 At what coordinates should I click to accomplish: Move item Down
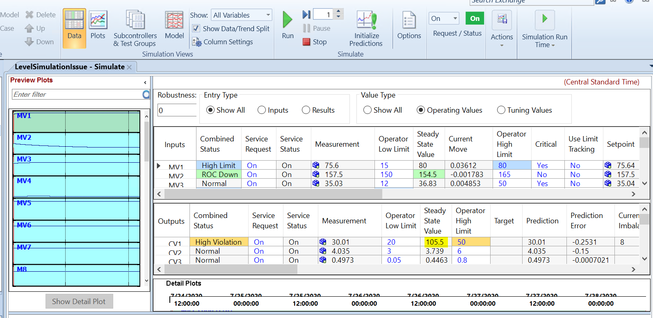pos(39,42)
